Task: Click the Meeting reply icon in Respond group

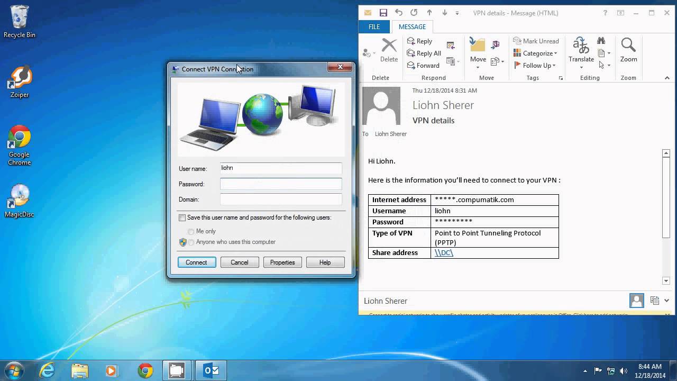Action: 451,46
